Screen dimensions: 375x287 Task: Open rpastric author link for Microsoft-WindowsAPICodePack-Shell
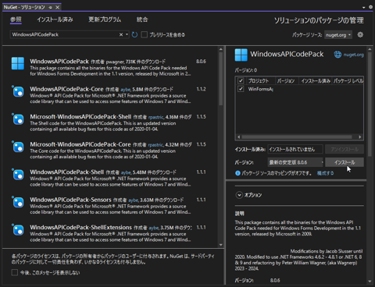pyautogui.click(x=155, y=117)
